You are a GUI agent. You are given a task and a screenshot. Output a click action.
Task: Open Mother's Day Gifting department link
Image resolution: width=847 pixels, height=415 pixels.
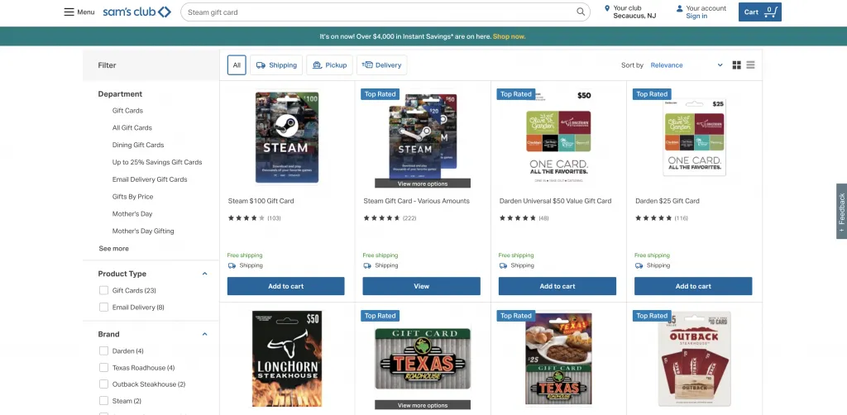143,231
